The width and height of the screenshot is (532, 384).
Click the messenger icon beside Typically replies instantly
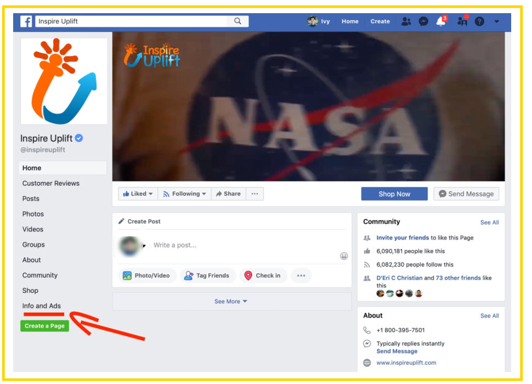(367, 343)
